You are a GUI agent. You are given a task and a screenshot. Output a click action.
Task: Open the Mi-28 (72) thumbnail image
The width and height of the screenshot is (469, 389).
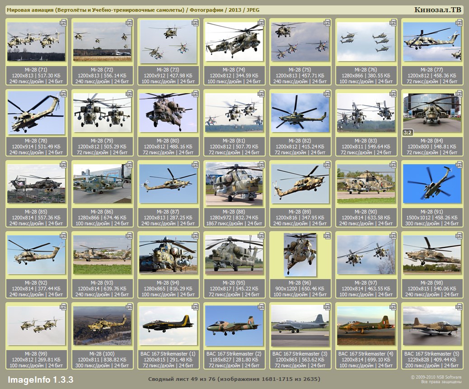point(102,42)
